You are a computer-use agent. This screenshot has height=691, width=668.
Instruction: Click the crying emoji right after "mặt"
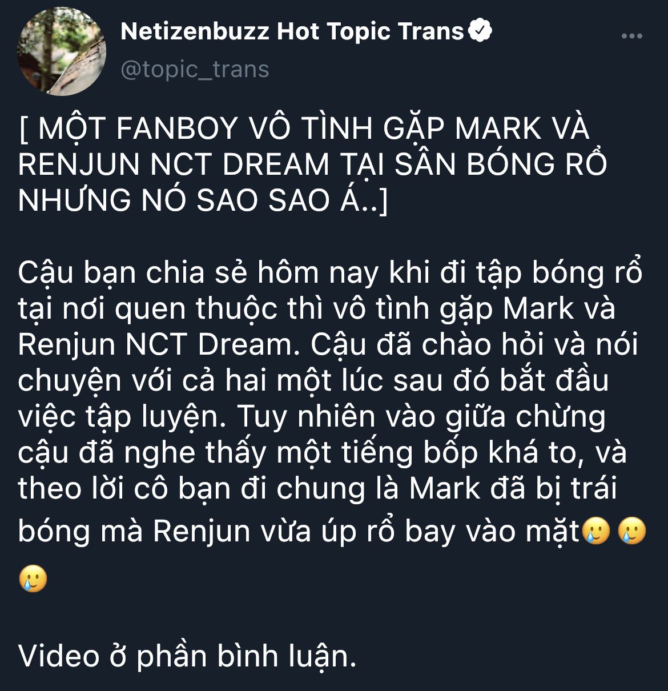pos(597,531)
